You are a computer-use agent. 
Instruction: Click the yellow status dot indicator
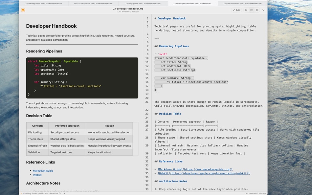(21, 193)
